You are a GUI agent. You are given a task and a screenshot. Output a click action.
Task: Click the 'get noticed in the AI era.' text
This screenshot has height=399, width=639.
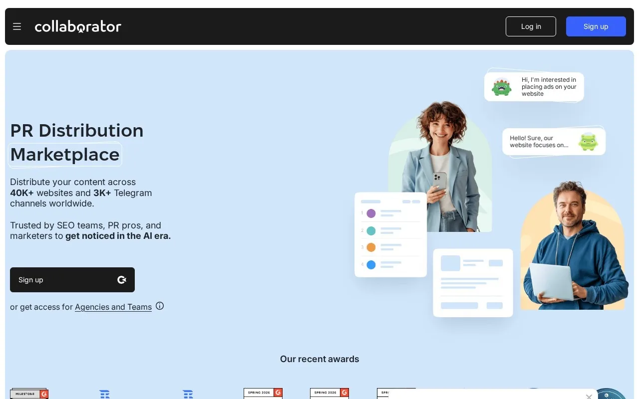click(x=118, y=236)
